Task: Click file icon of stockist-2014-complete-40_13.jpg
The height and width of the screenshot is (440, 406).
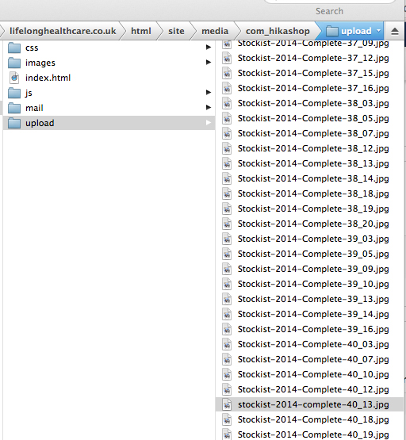Action: click(x=227, y=404)
